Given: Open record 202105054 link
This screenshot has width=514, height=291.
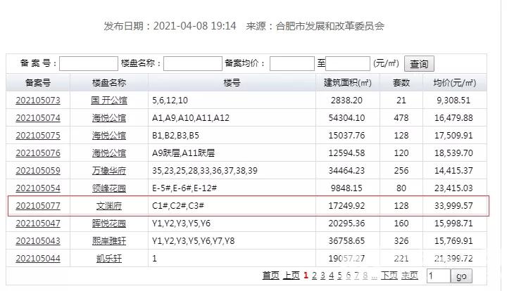Looking at the screenshot, I should tap(38, 188).
